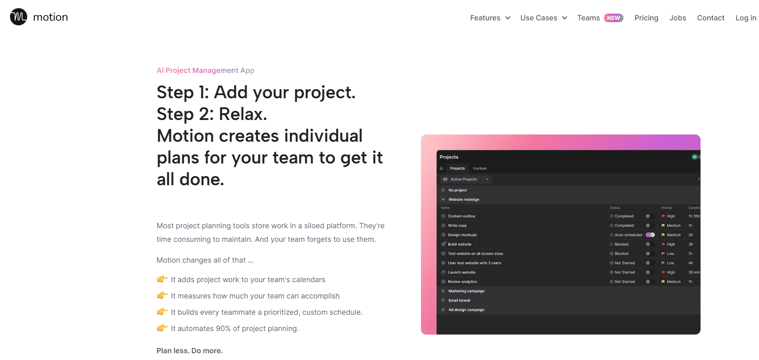
Task: Collapse the Website redesign project group
Action: 443,200
